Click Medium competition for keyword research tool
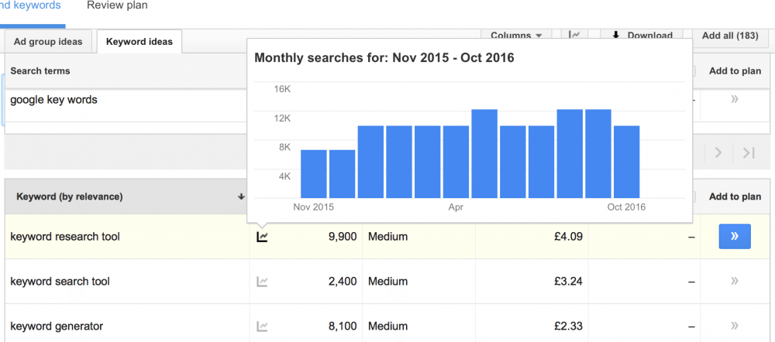This screenshot has width=775, height=342. point(388,237)
